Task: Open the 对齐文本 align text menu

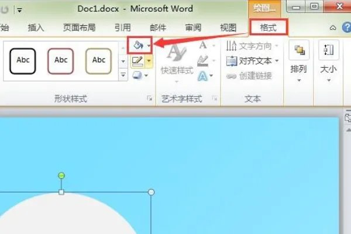Action: point(253,61)
